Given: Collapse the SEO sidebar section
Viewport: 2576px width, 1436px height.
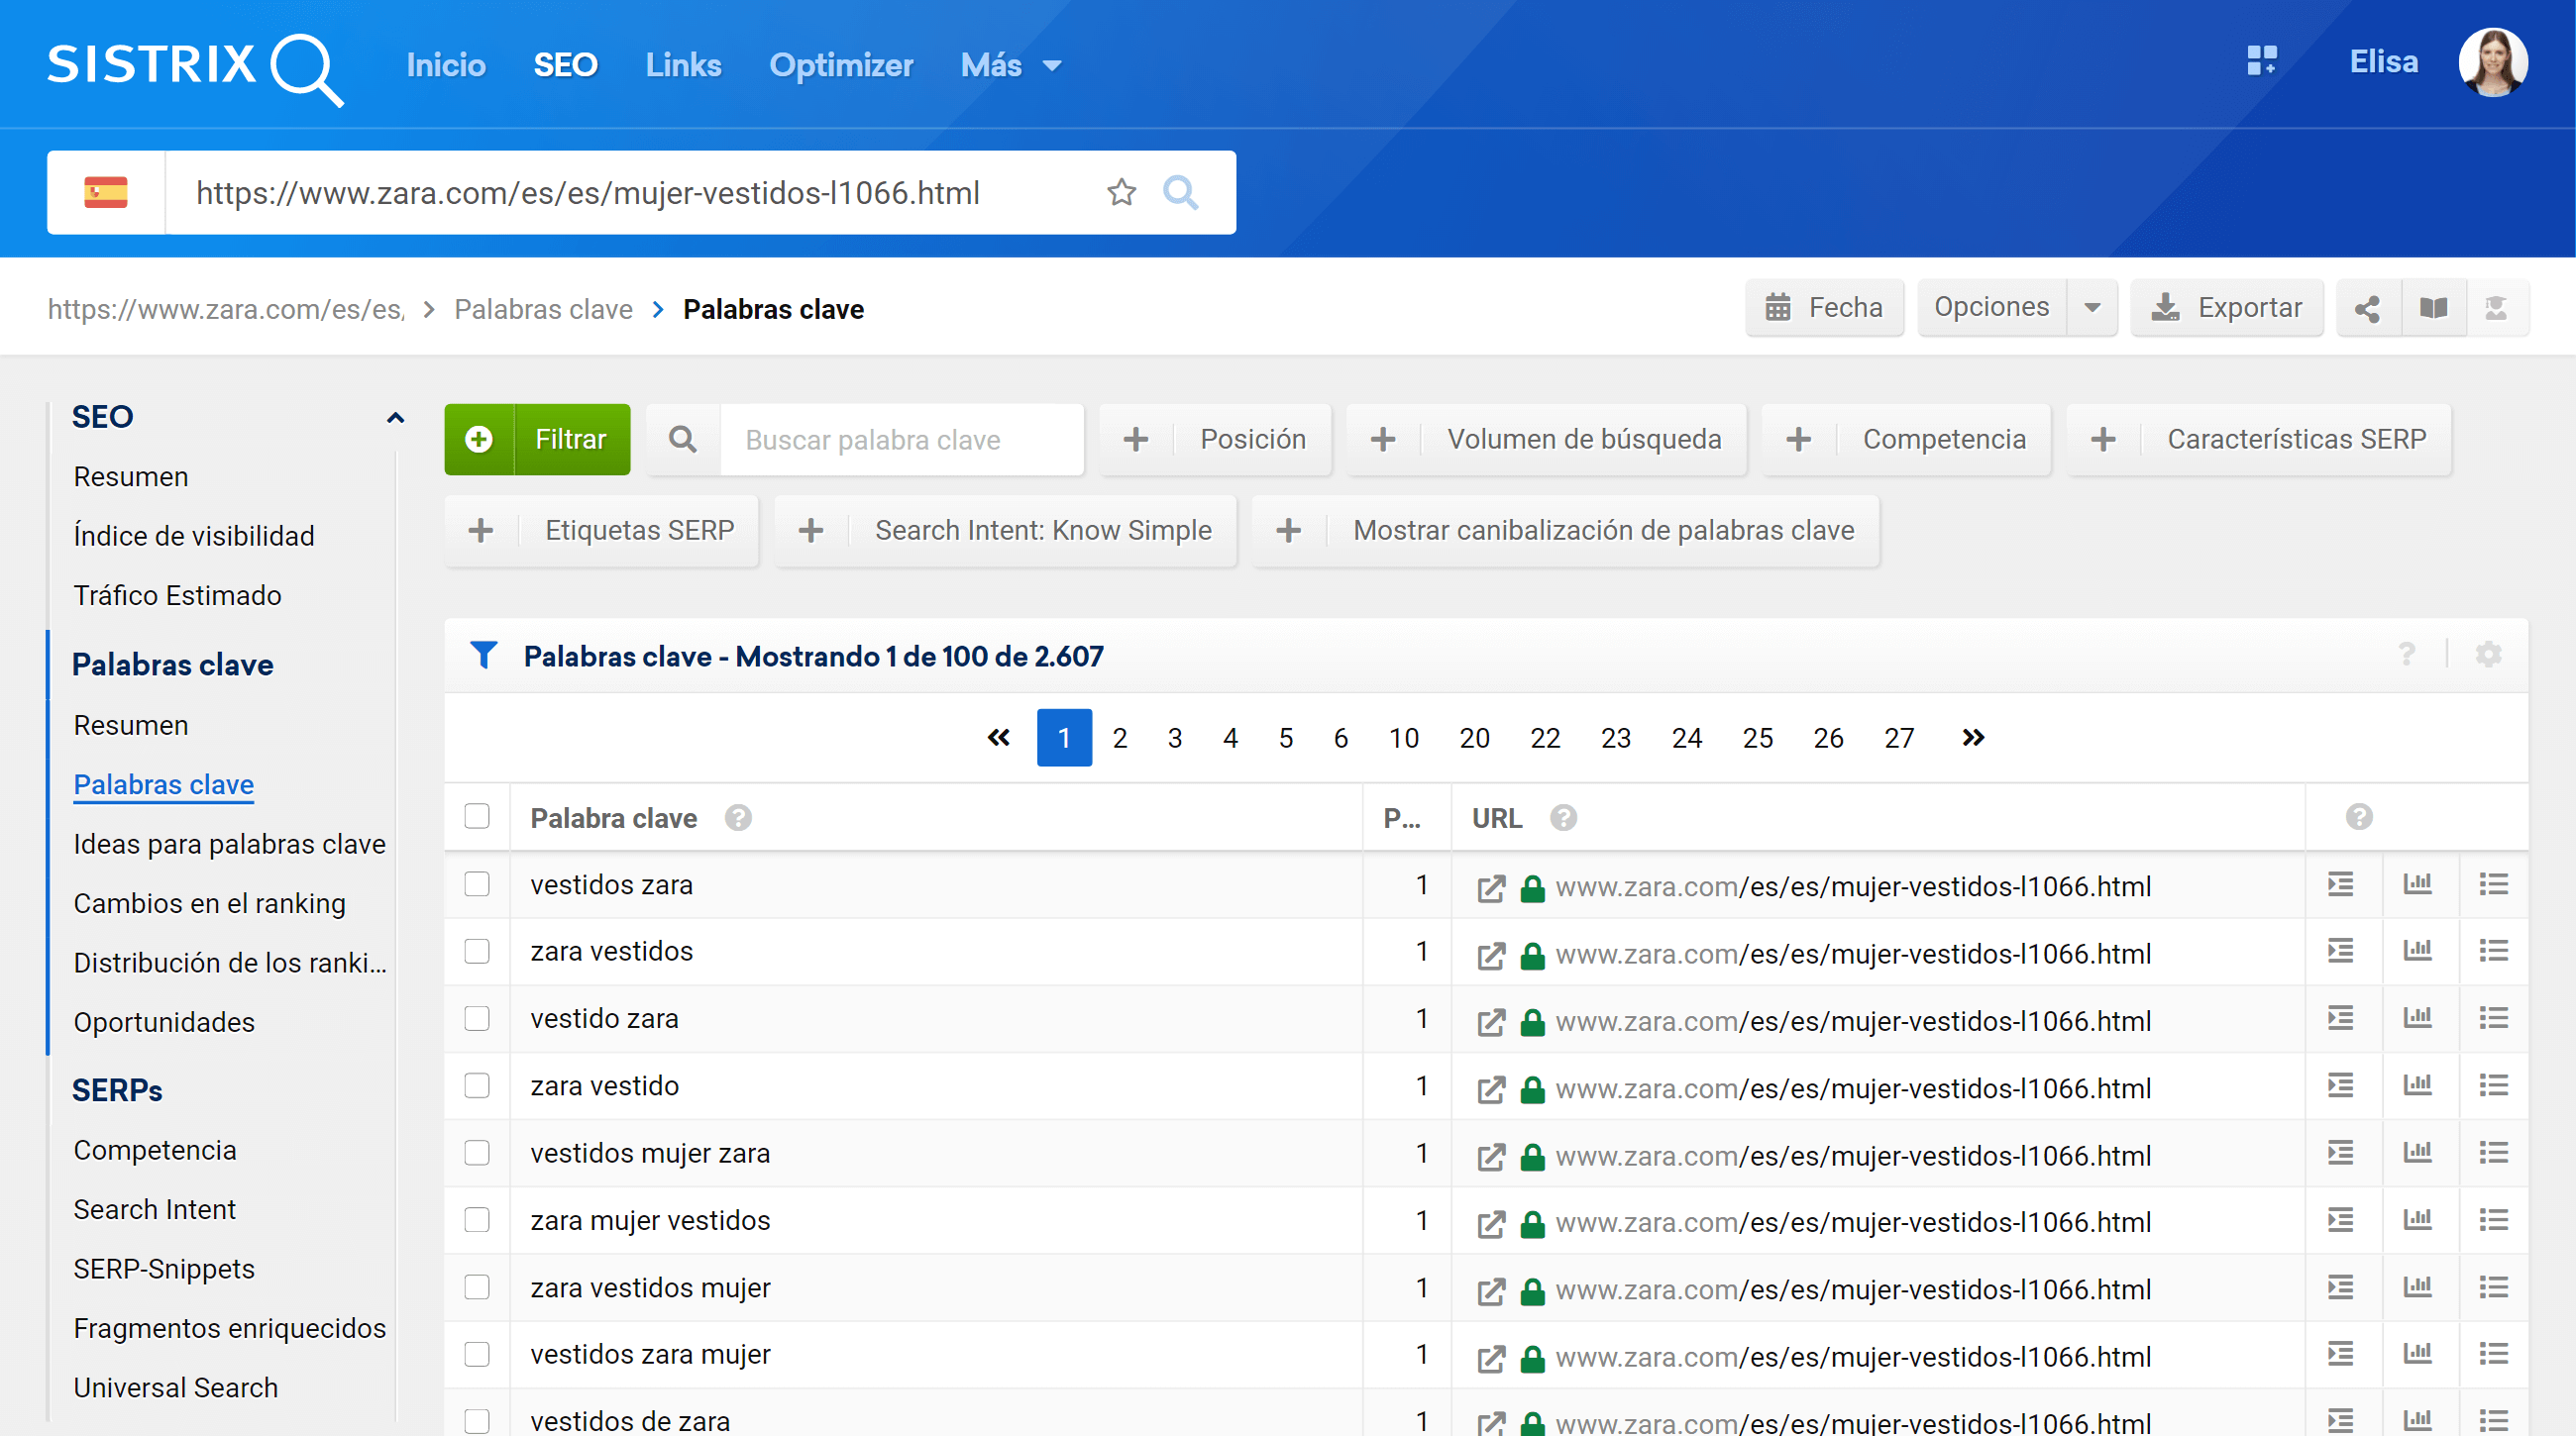Looking at the screenshot, I should (x=395, y=418).
